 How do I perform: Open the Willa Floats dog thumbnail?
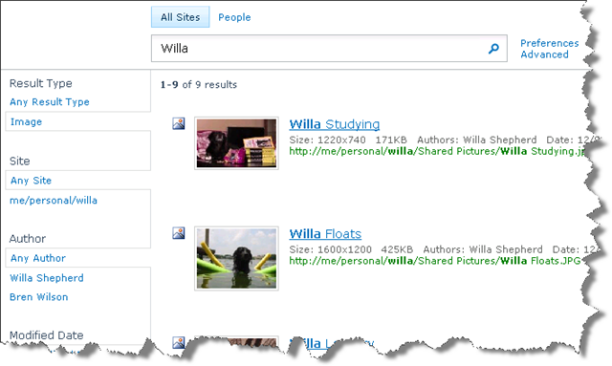click(236, 258)
